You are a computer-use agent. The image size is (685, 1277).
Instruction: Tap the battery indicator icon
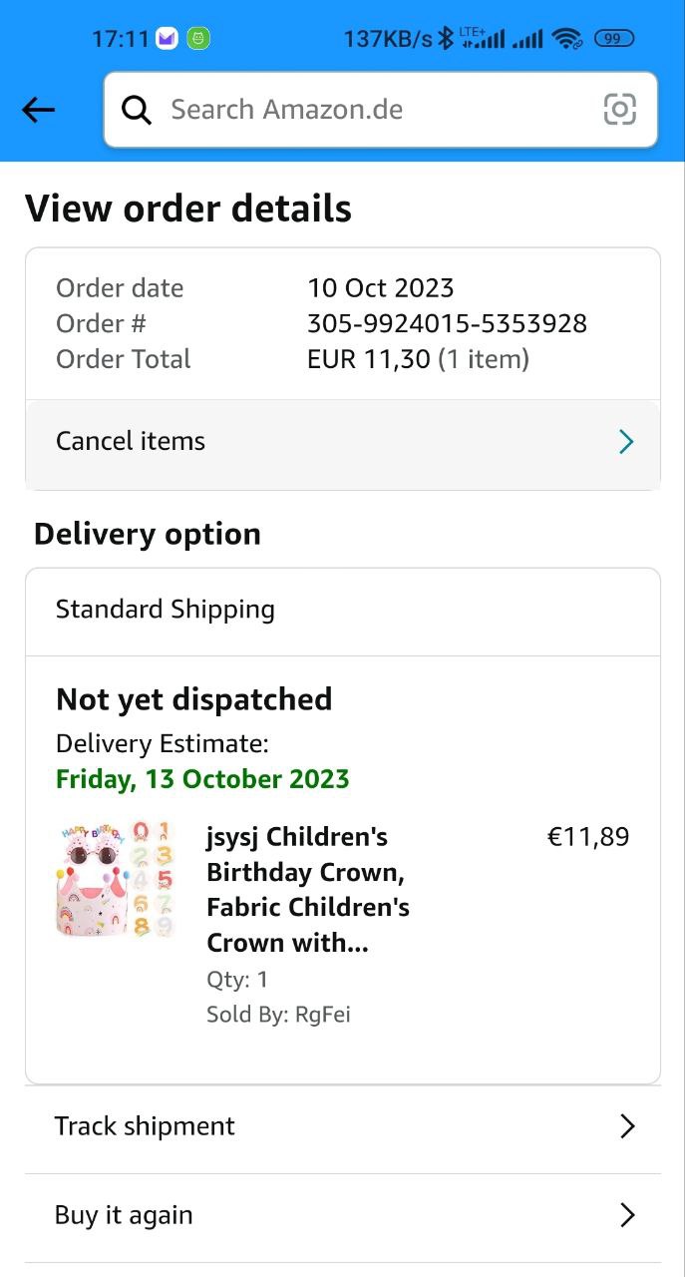pyautogui.click(x=613, y=39)
